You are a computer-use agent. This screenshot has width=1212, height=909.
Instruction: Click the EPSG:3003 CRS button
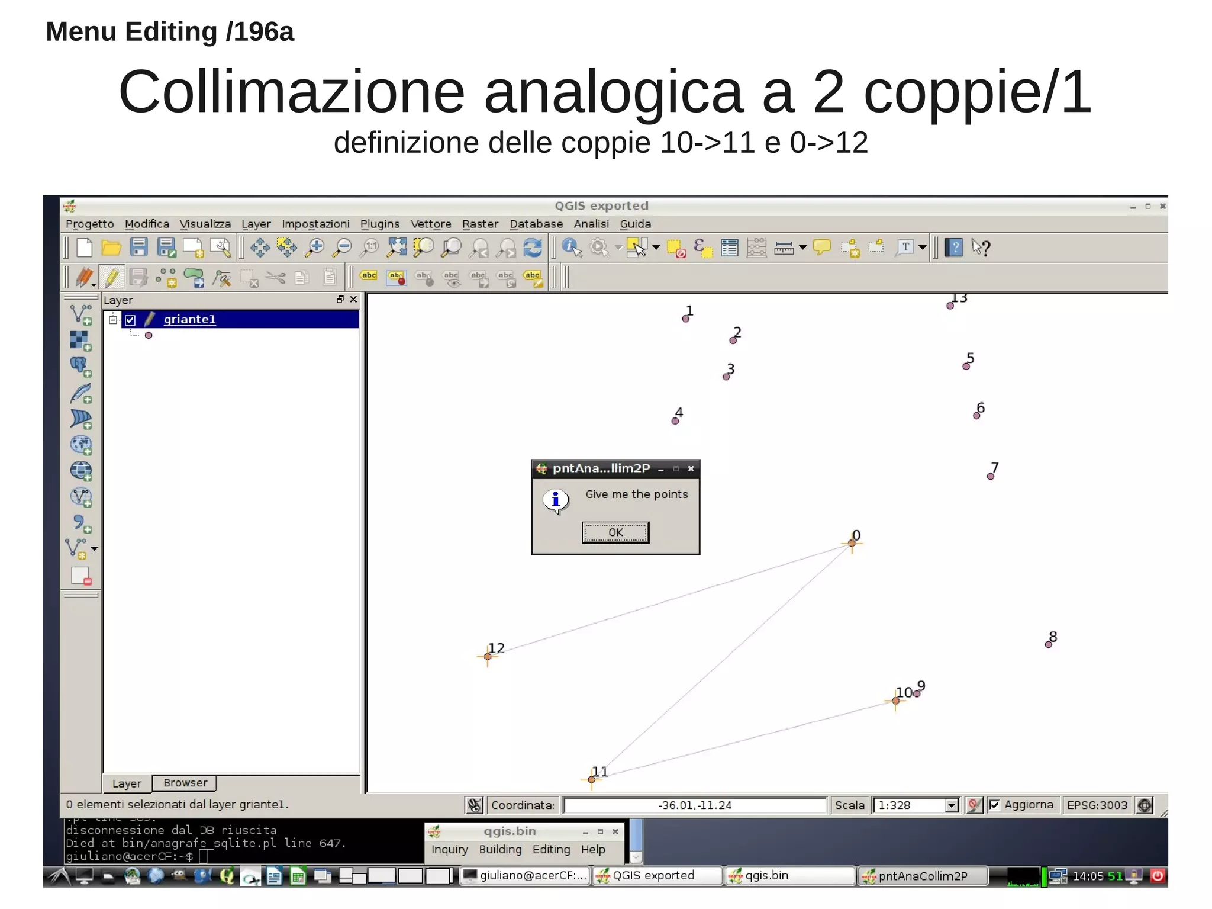point(1097,805)
